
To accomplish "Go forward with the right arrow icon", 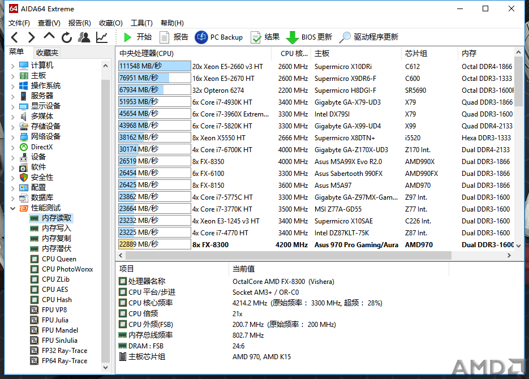I will (x=31, y=37).
